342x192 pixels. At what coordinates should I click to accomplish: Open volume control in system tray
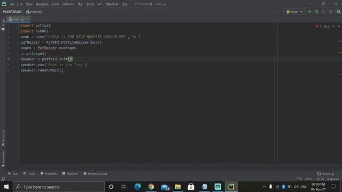tap(296, 187)
